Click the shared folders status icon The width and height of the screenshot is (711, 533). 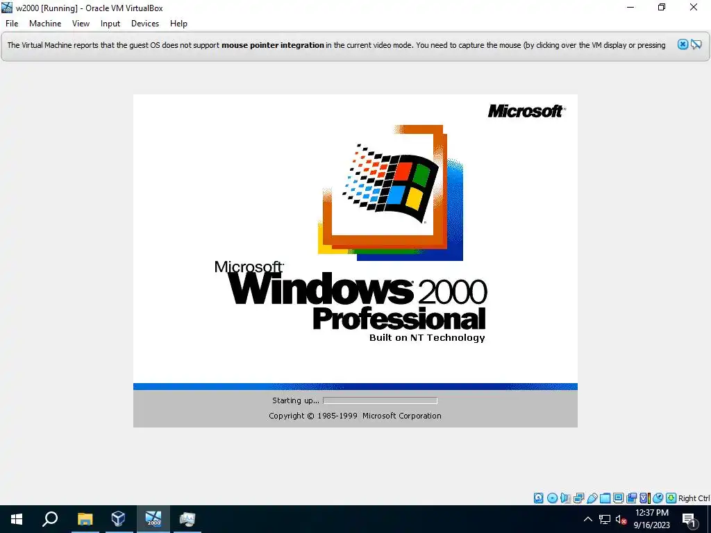(x=605, y=498)
